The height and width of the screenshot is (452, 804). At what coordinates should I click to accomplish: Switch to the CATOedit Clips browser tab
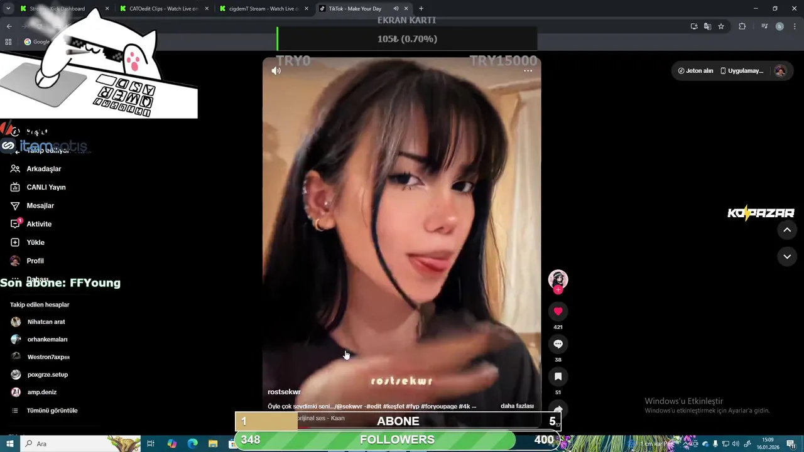[x=163, y=9]
